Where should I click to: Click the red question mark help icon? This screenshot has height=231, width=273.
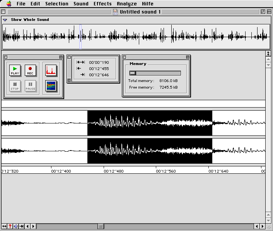(x=10, y=226)
